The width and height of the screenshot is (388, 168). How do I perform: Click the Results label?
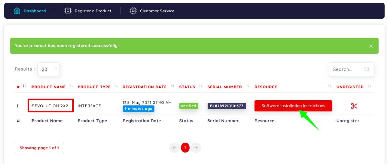[x=25, y=69]
